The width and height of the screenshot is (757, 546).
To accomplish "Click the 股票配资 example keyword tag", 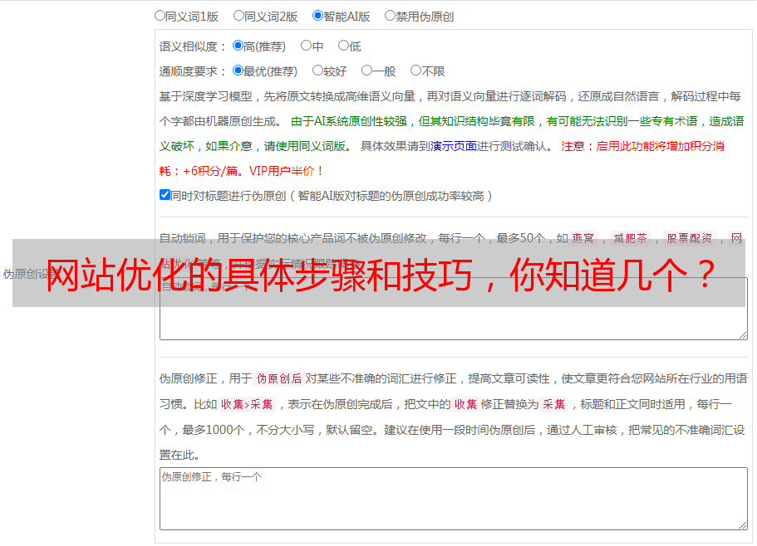I will 690,238.
